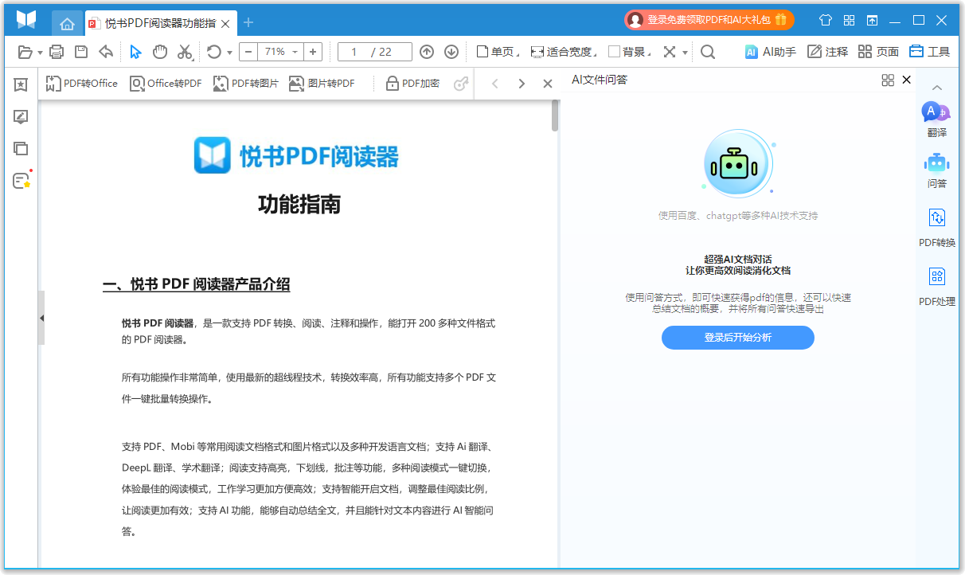Go to the home tab
The width and height of the screenshot is (965, 575).
point(68,23)
